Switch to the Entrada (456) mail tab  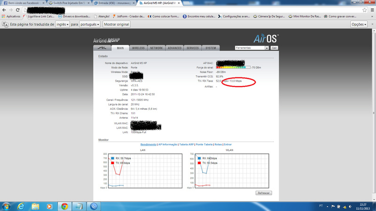click(x=114, y=3)
